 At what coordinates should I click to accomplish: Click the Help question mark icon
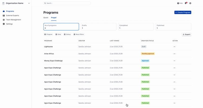click(x=178, y=3)
